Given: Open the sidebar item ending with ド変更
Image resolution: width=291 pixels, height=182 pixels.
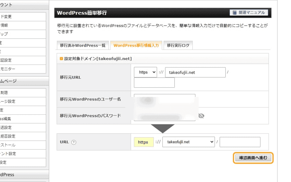Looking at the screenshot, I should (x=23, y=17).
